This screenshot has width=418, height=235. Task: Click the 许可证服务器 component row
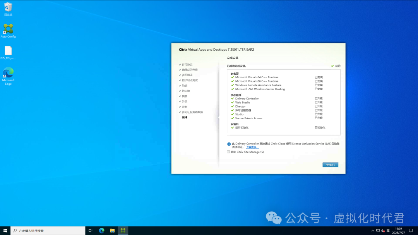[x=277, y=110]
